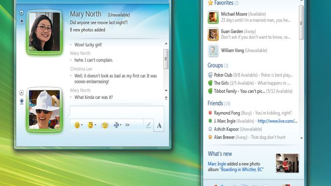331x186 pixels.
Task: Switch to text 'A' typing mode
Action: [159, 126]
